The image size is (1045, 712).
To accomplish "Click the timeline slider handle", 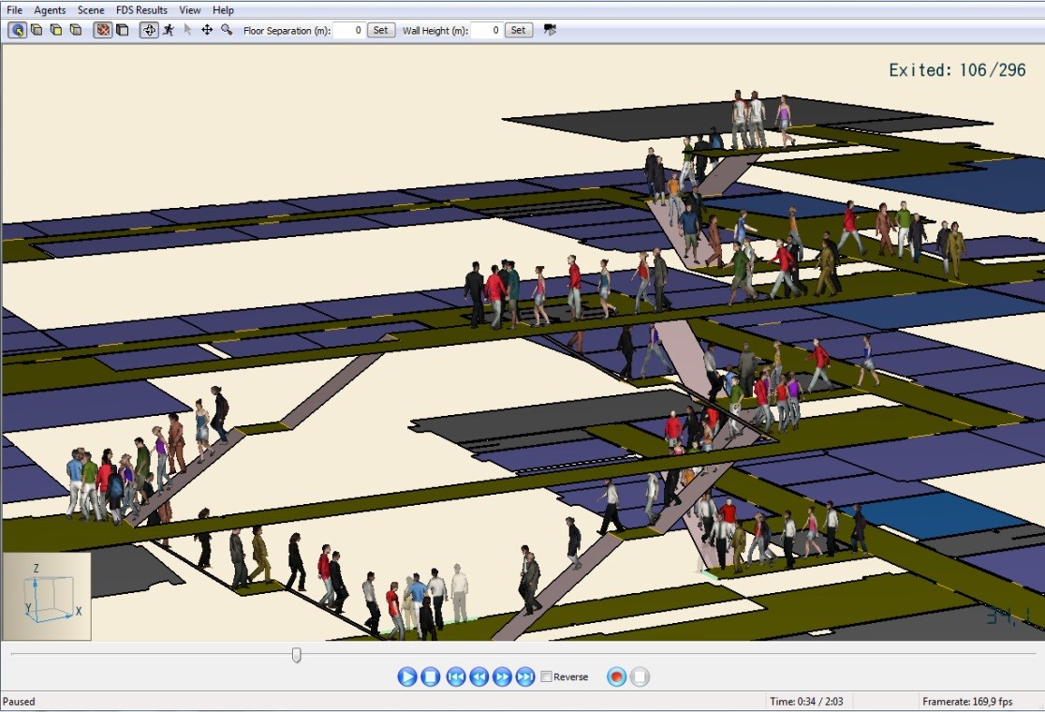I will point(297,655).
